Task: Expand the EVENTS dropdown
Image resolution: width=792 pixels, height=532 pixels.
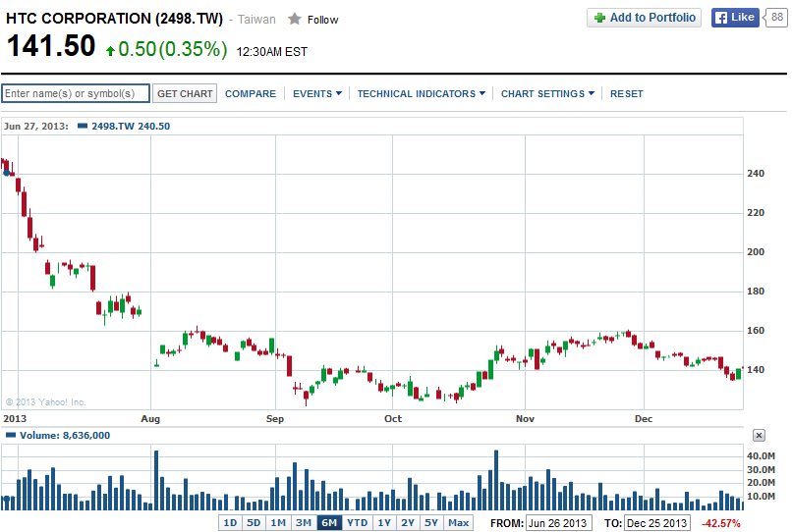Action: tap(317, 94)
